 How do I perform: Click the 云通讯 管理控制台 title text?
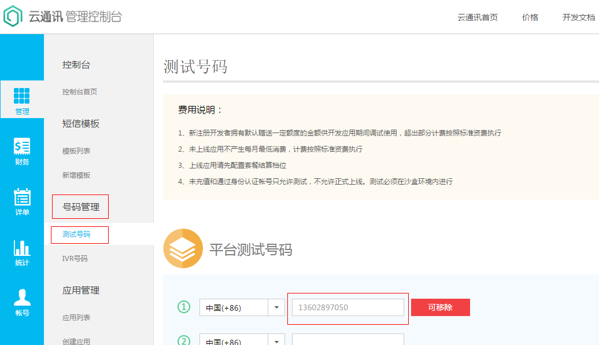click(75, 16)
